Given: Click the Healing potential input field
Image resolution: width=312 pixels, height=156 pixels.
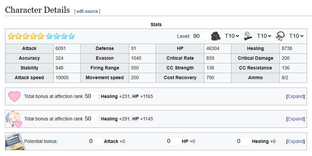Looking at the screenshot, I should [244, 141].
